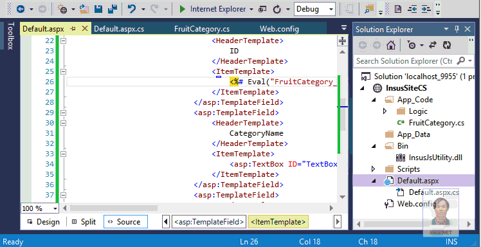Click the Save All icon
Screen dimensions: 481x247
coord(113,9)
